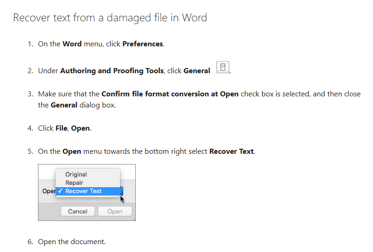The height and width of the screenshot is (252, 373).
Task: Click the bold 'Open' in step 5 sentence
Action: [x=72, y=151]
